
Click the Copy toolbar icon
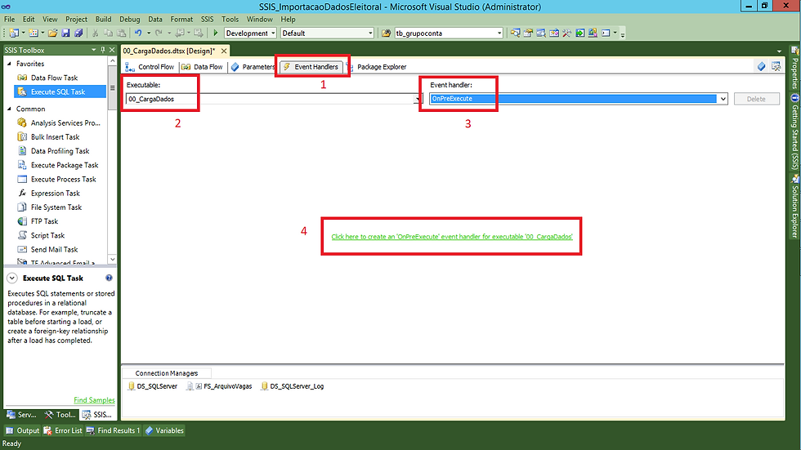[x=108, y=33]
